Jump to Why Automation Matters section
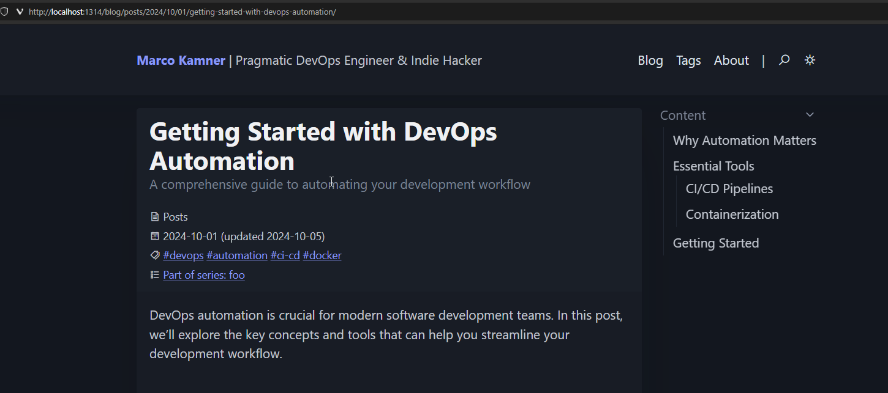Viewport: 888px width, 393px height. [x=744, y=141]
